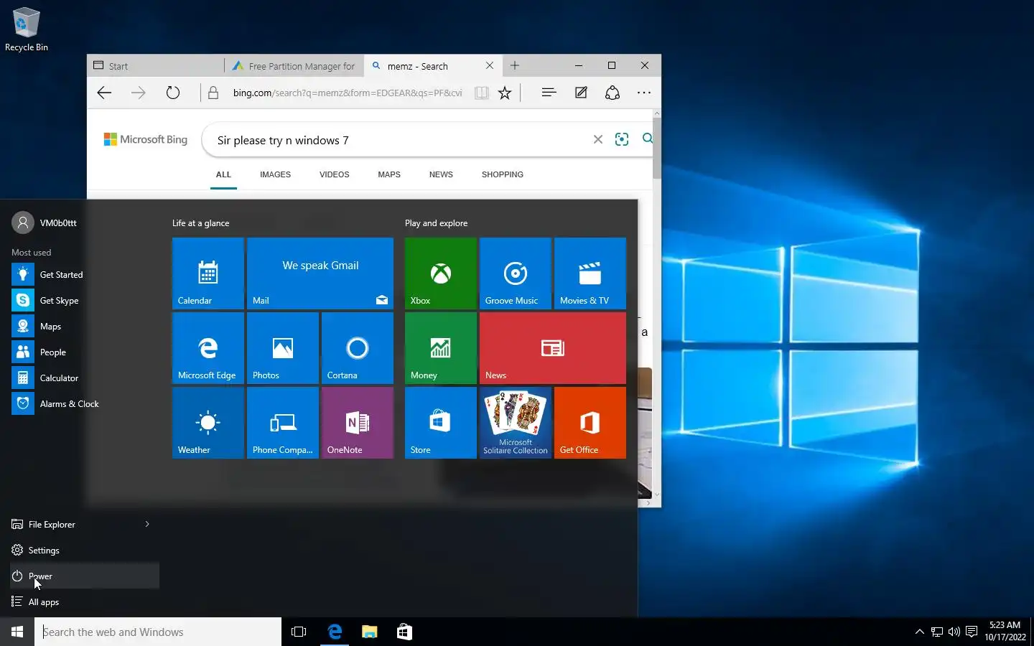
Task: Open the Cortana tile
Action: point(358,348)
